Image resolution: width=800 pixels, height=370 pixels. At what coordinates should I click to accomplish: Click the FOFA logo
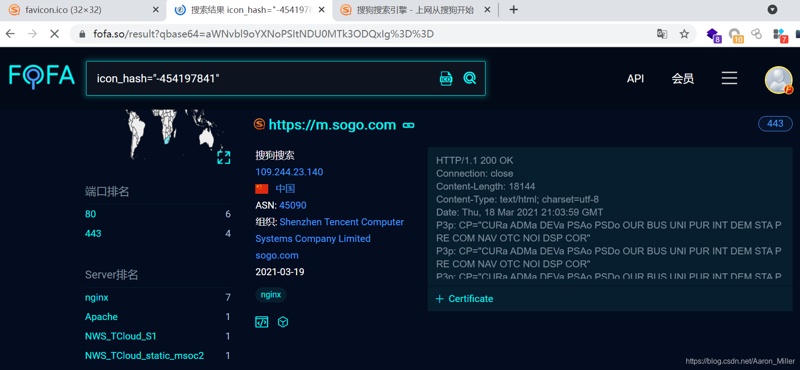point(42,76)
